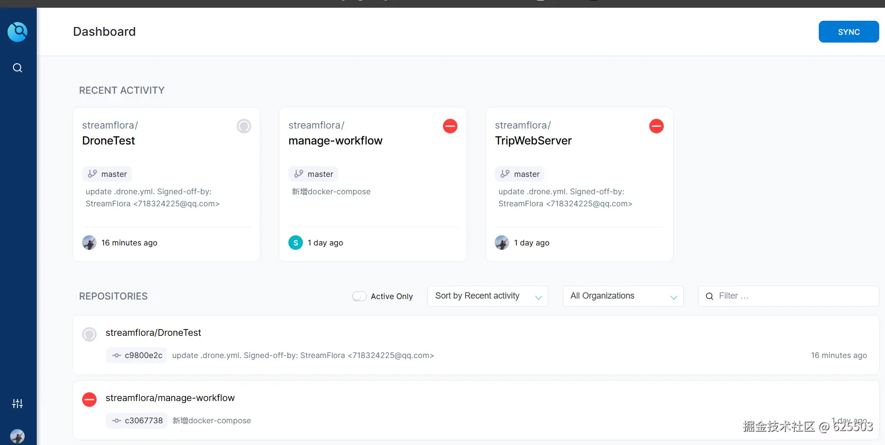The width and height of the screenshot is (885, 445).
Task: Click the REPOSITORIES section heading
Action: tap(114, 296)
